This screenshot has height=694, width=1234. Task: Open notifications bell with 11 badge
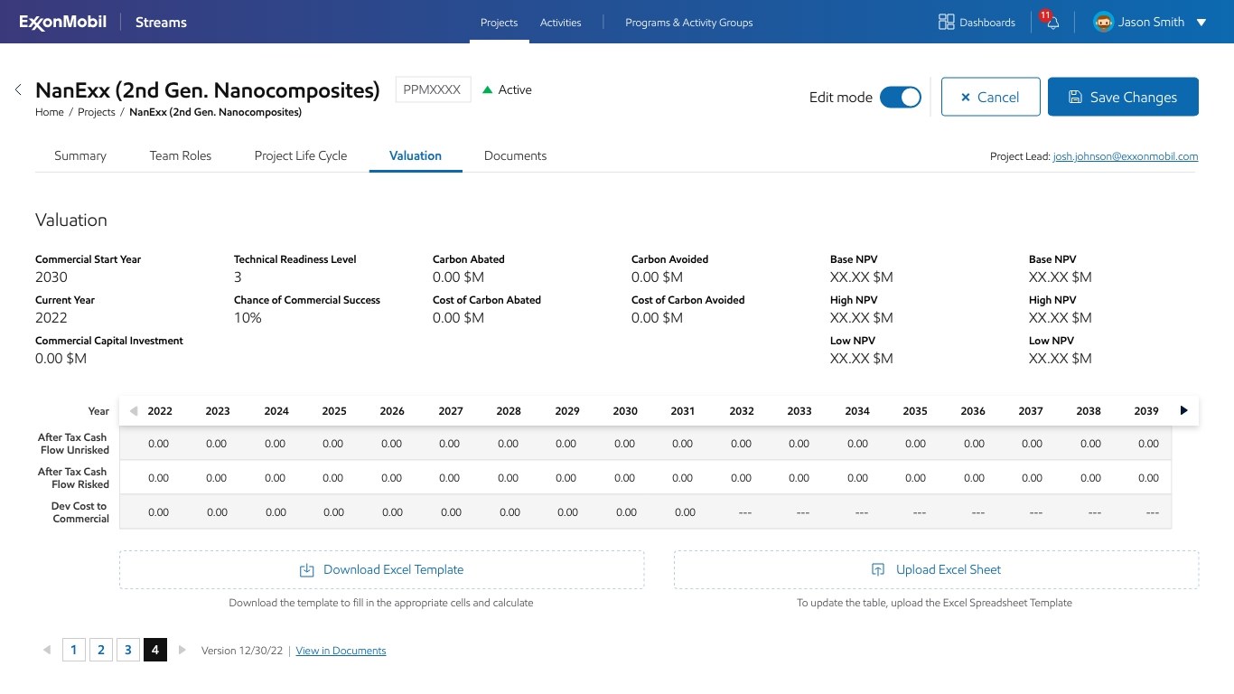pyautogui.click(x=1052, y=22)
